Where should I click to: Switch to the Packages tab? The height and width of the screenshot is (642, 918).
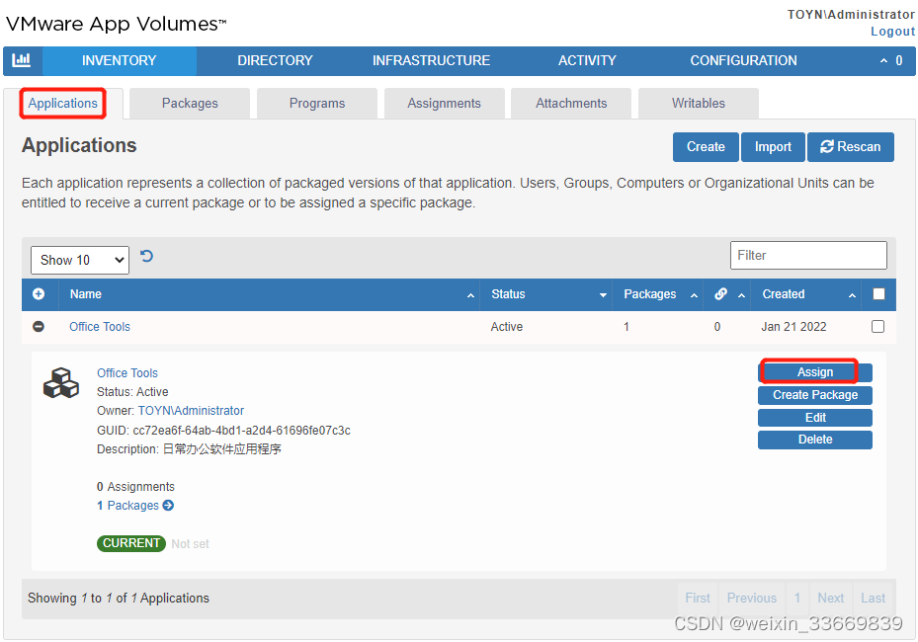[x=190, y=104]
